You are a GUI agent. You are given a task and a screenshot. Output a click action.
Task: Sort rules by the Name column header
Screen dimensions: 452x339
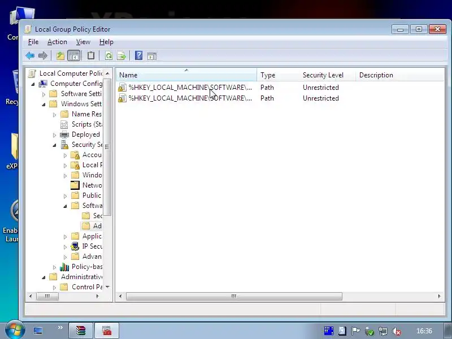(186, 75)
